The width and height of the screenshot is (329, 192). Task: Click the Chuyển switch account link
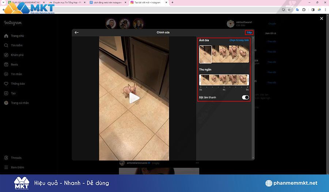272,24
